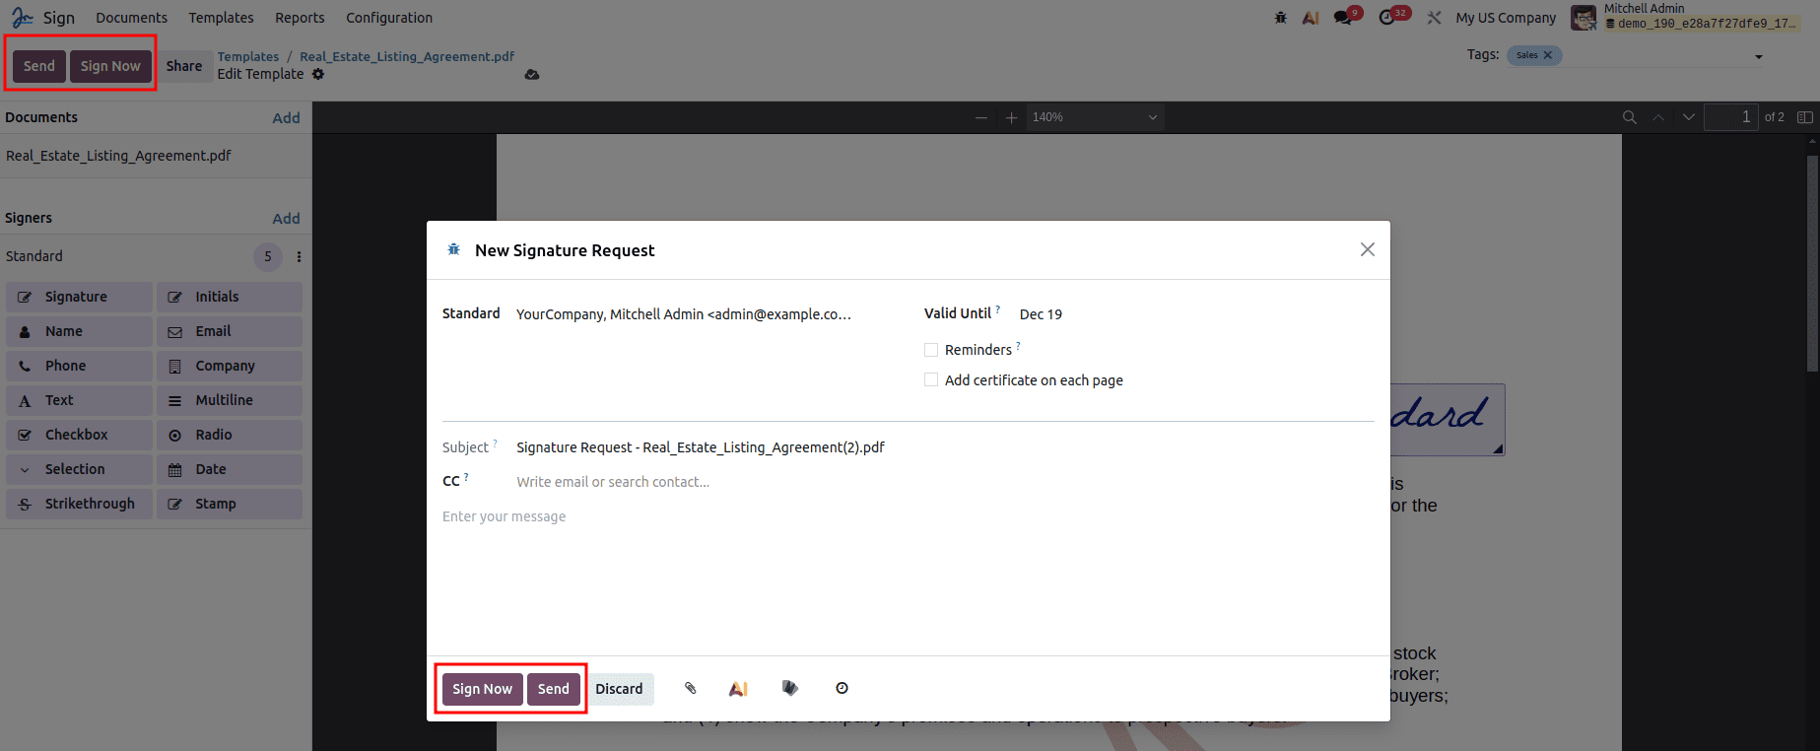The image size is (1820, 751).
Task: Select Real_Estate_Listing_Agreement.pdf in Documents list
Action: tap(119, 156)
